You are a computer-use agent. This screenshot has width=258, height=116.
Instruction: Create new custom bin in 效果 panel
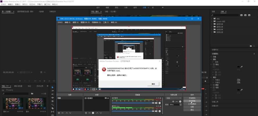[251, 46]
